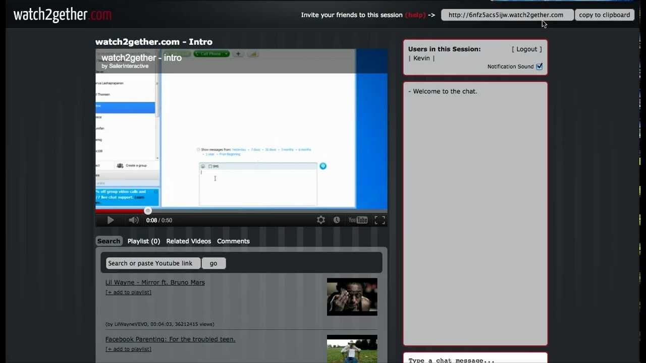Image resolution: width=646 pixels, height=363 pixels.
Task: Click the Watch Later clock icon
Action: (337, 220)
